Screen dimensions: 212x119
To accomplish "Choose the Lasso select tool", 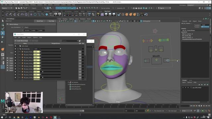I will (x=3, y=25).
